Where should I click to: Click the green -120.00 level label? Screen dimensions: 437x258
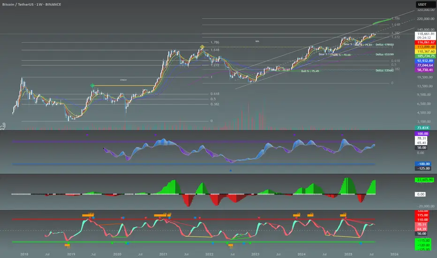click(423, 245)
